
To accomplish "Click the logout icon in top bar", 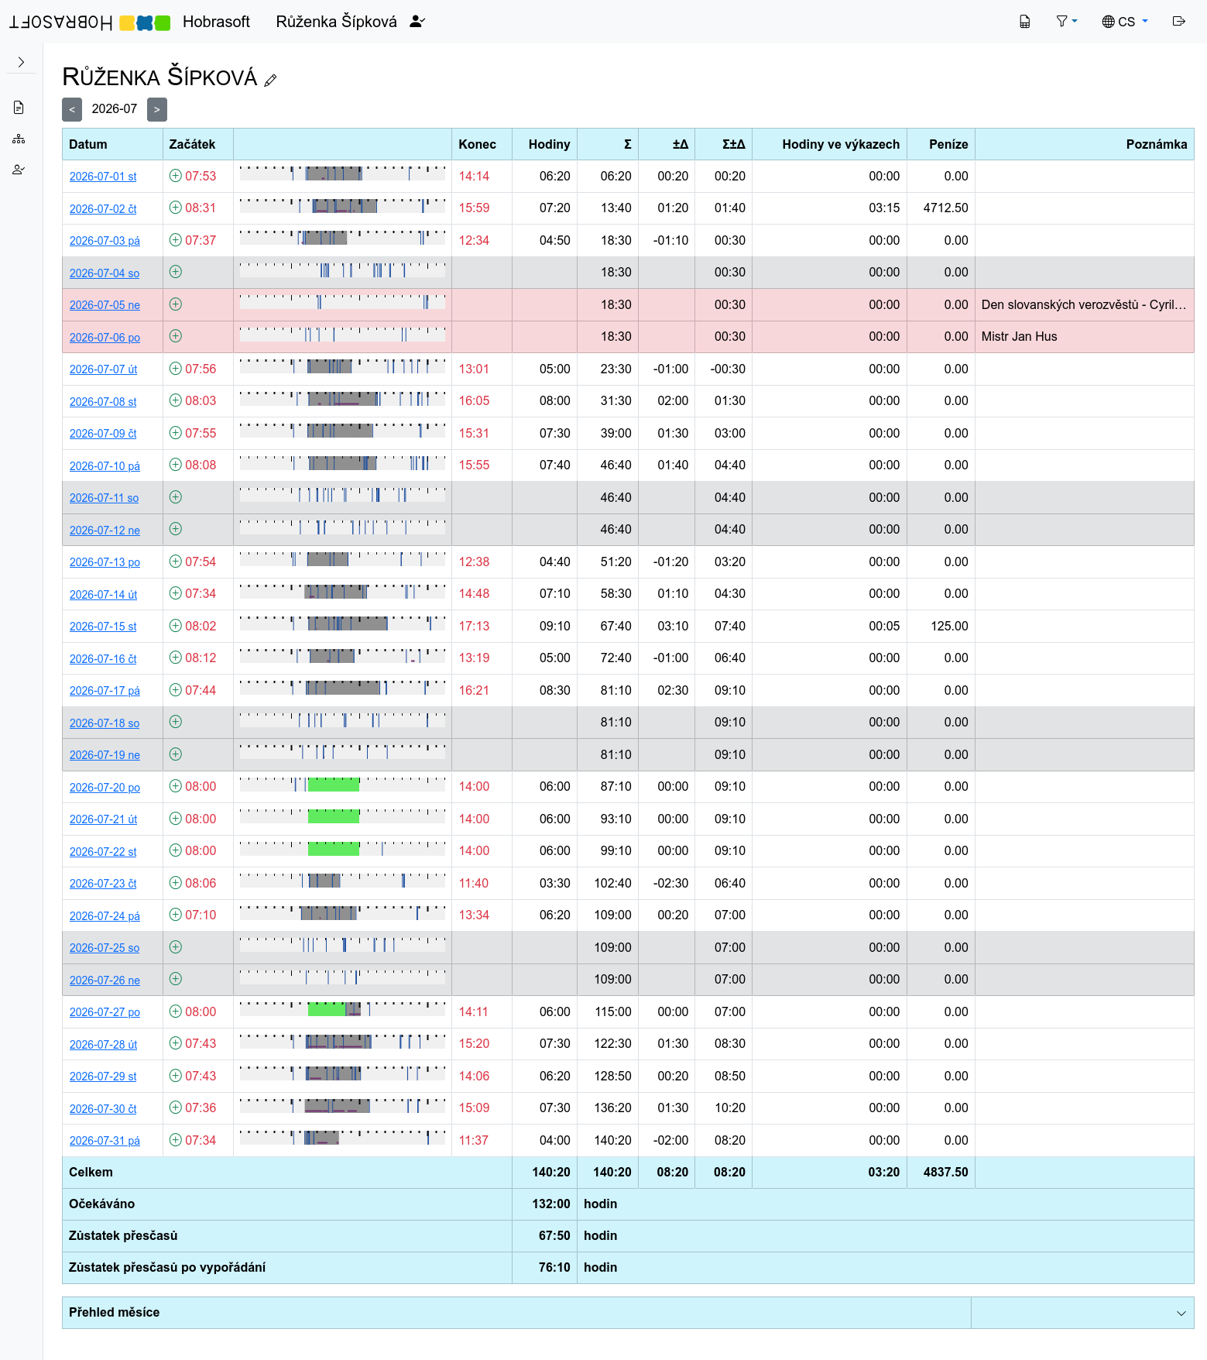I will (1179, 22).
